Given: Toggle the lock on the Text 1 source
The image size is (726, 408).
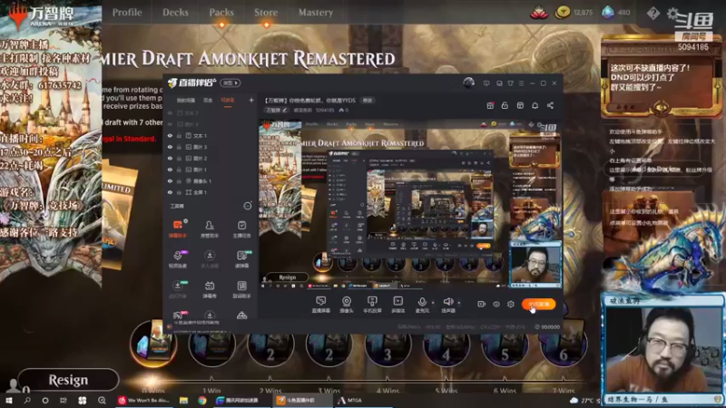Looking at the screenshot, I should [x=179, y=135].
